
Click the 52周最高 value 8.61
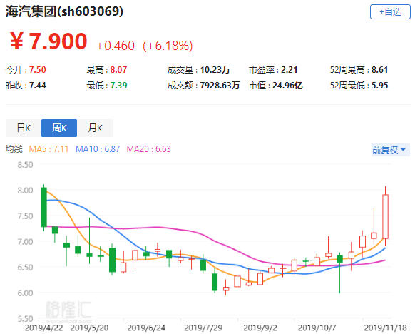(x=380, y=70)
